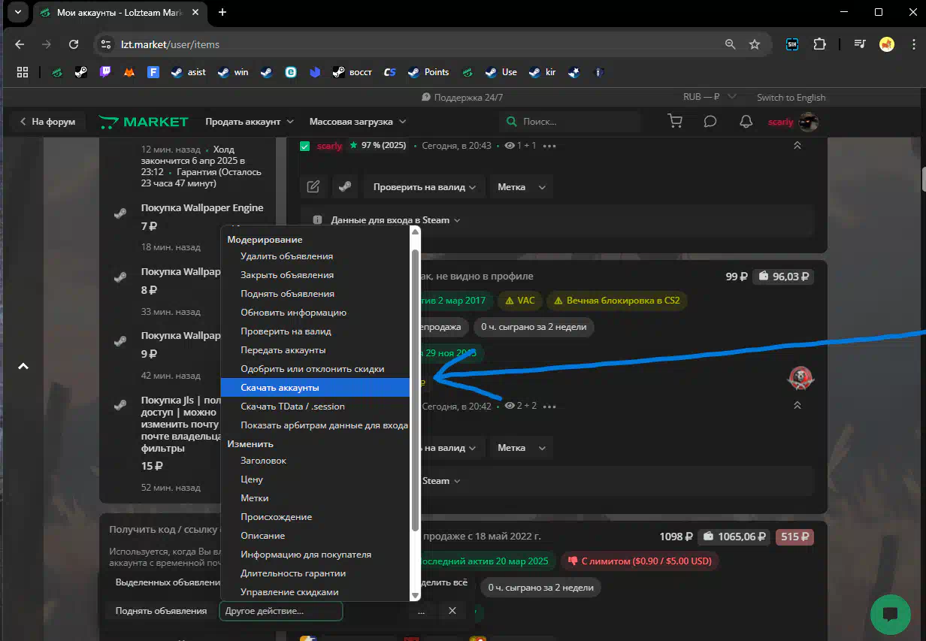Click the 'Другое действие...' combo box
926x641 pixels.
pyautogui.click(x=280, y=611)
